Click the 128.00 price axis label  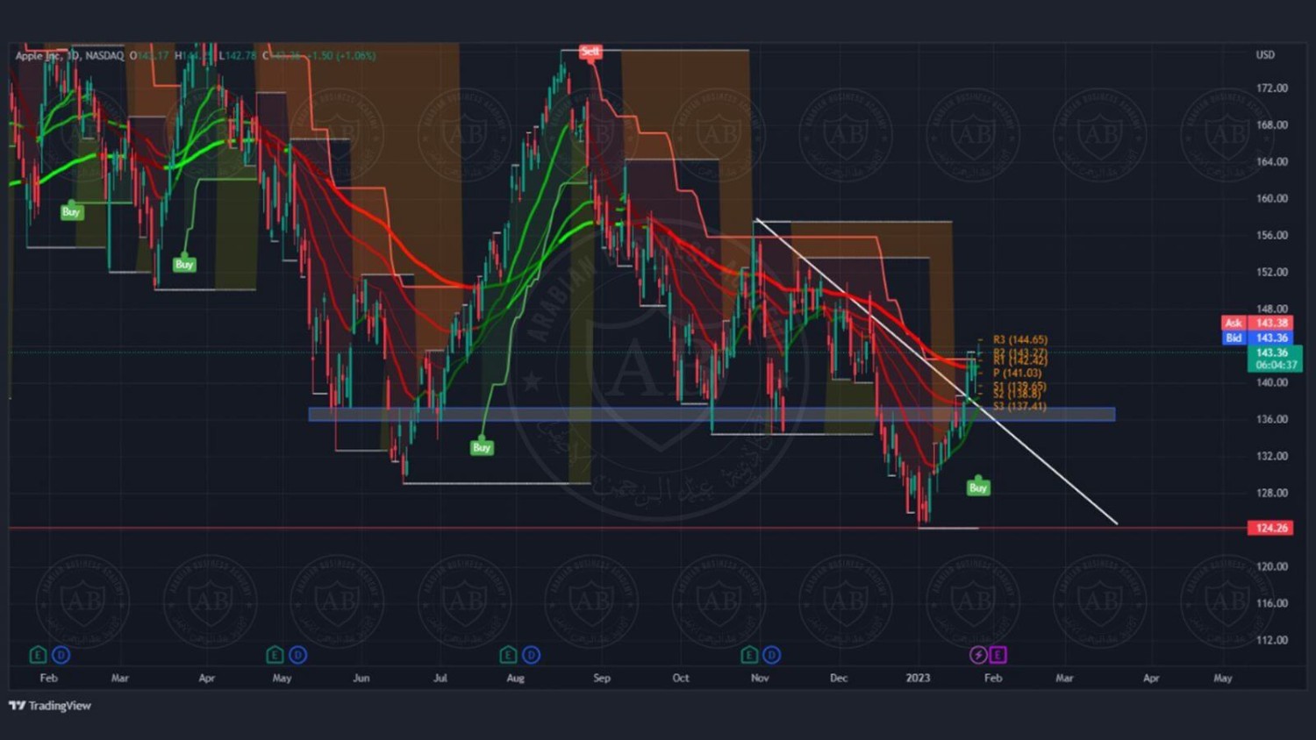tap(1271, 493)
